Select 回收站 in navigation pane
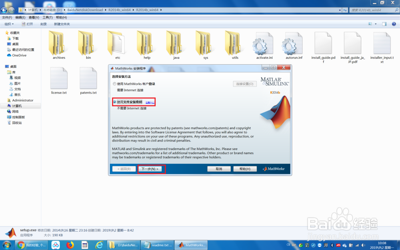Screen dimensions: 400x250 [14, 123]
